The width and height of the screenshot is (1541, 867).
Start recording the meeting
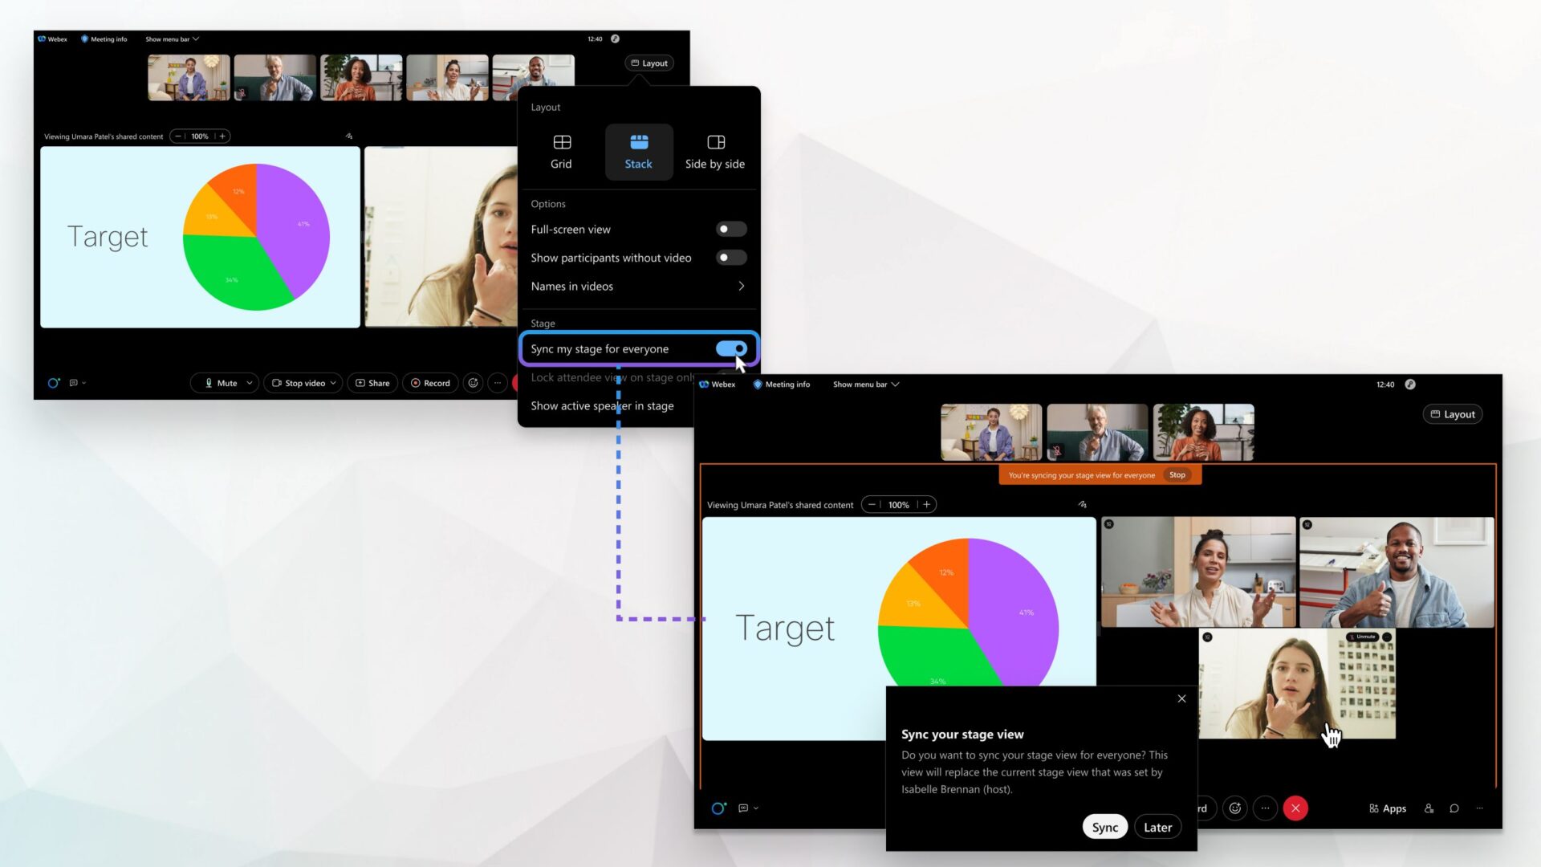(430, 383)
